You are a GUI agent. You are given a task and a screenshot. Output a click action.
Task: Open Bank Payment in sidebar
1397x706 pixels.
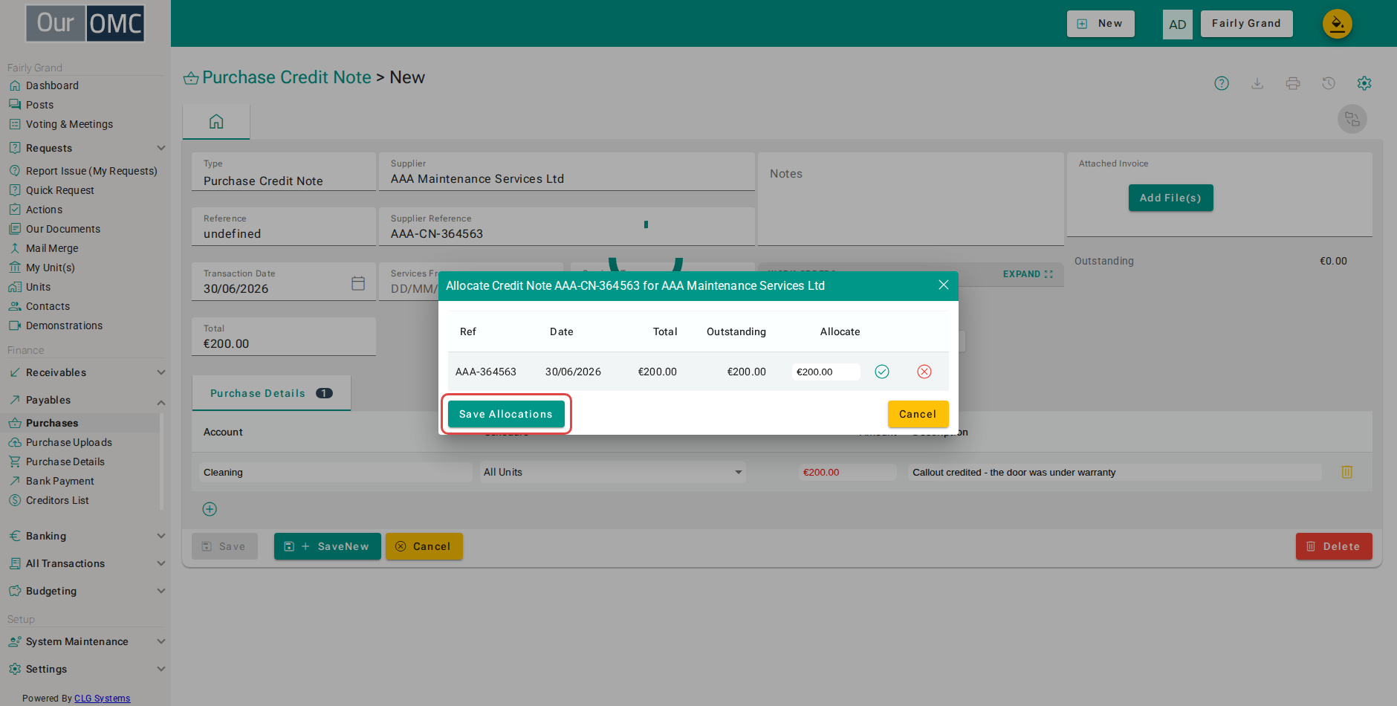59,481
